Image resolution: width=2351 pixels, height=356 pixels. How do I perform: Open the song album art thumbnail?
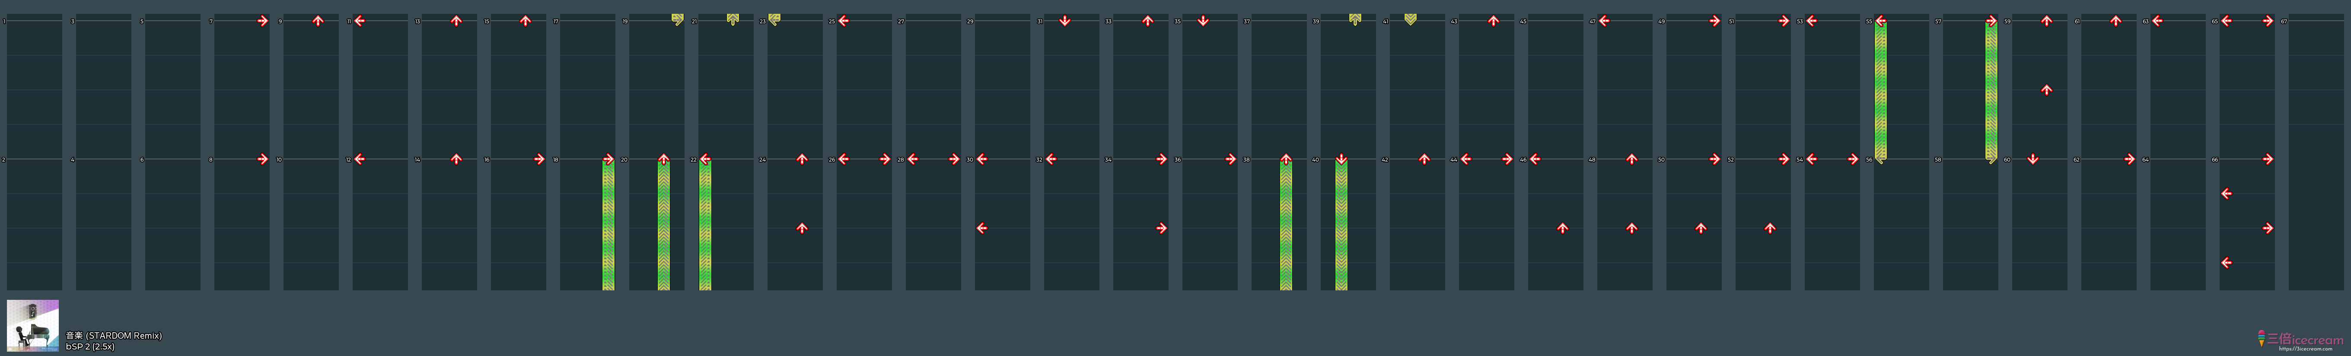click(33, 326)
